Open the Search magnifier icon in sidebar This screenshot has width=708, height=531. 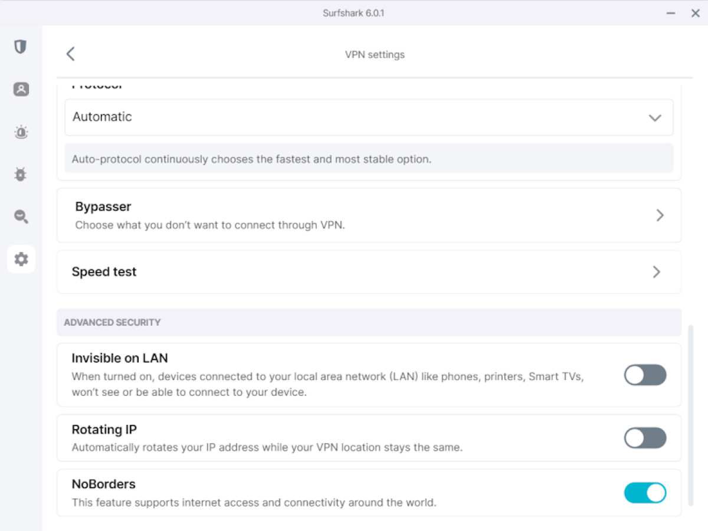click(21, 217)
